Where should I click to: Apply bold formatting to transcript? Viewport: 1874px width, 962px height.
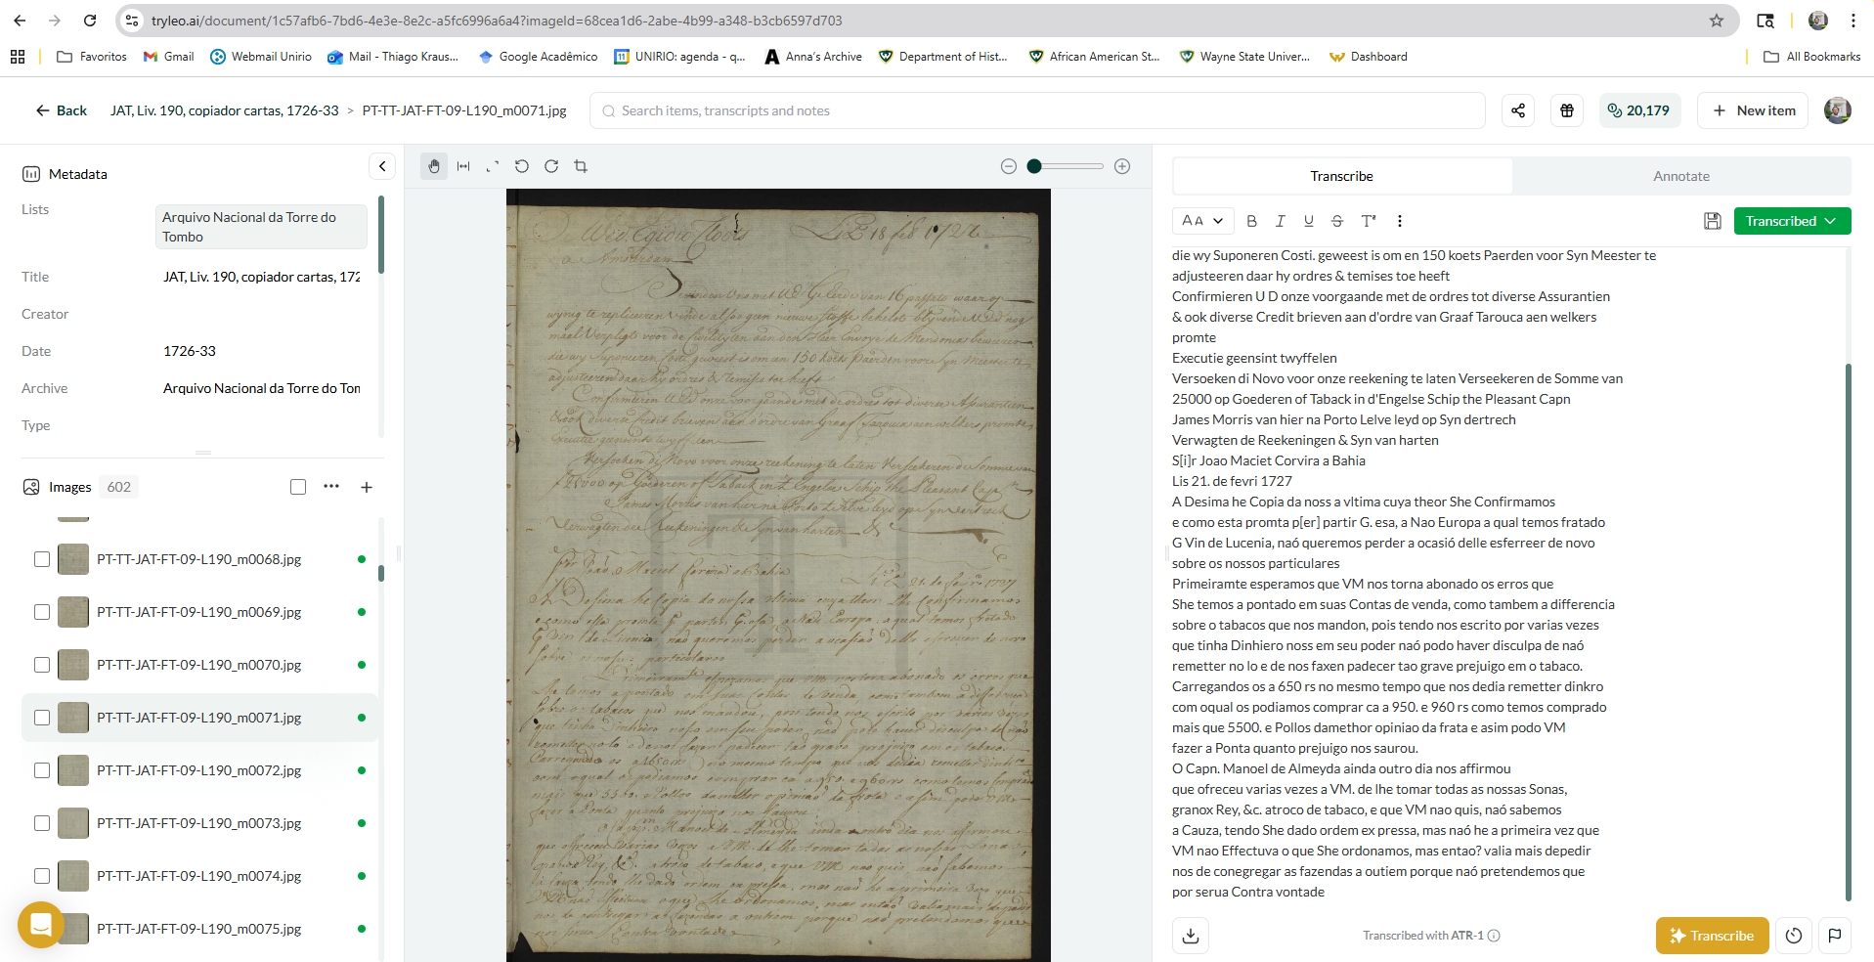click(1251, 221)
